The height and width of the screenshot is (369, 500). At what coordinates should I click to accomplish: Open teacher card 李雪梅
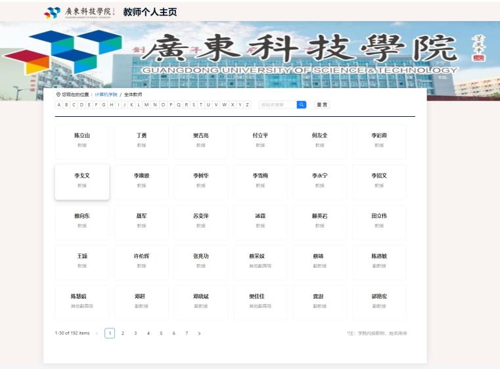261,183
